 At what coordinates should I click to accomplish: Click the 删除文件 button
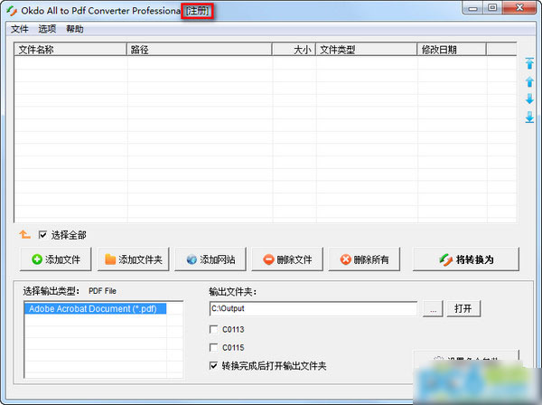287,259
